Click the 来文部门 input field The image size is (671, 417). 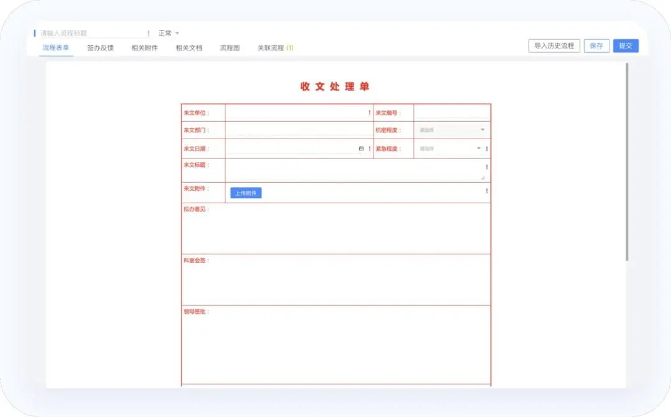pos(298,130)
